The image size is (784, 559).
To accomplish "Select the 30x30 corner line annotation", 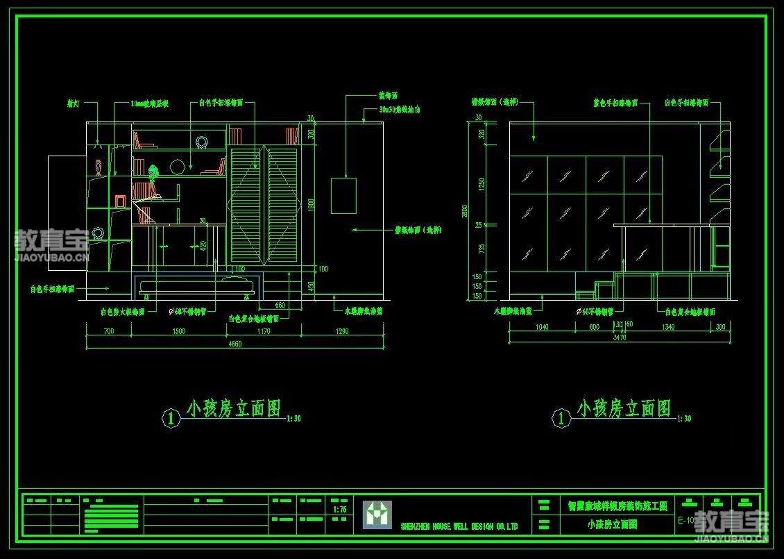I will (400, 110).
